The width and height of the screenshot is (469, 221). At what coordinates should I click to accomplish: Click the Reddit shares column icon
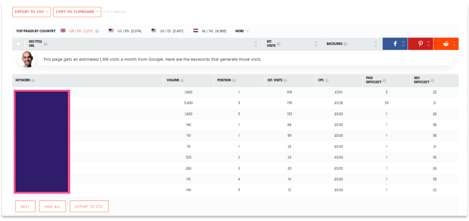coord(445,44)
